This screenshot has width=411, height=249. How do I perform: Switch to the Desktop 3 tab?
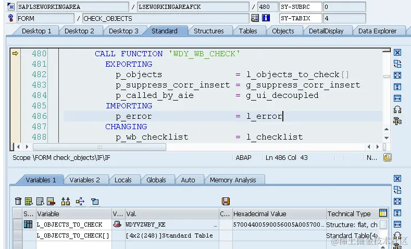[x=123, y=31]
